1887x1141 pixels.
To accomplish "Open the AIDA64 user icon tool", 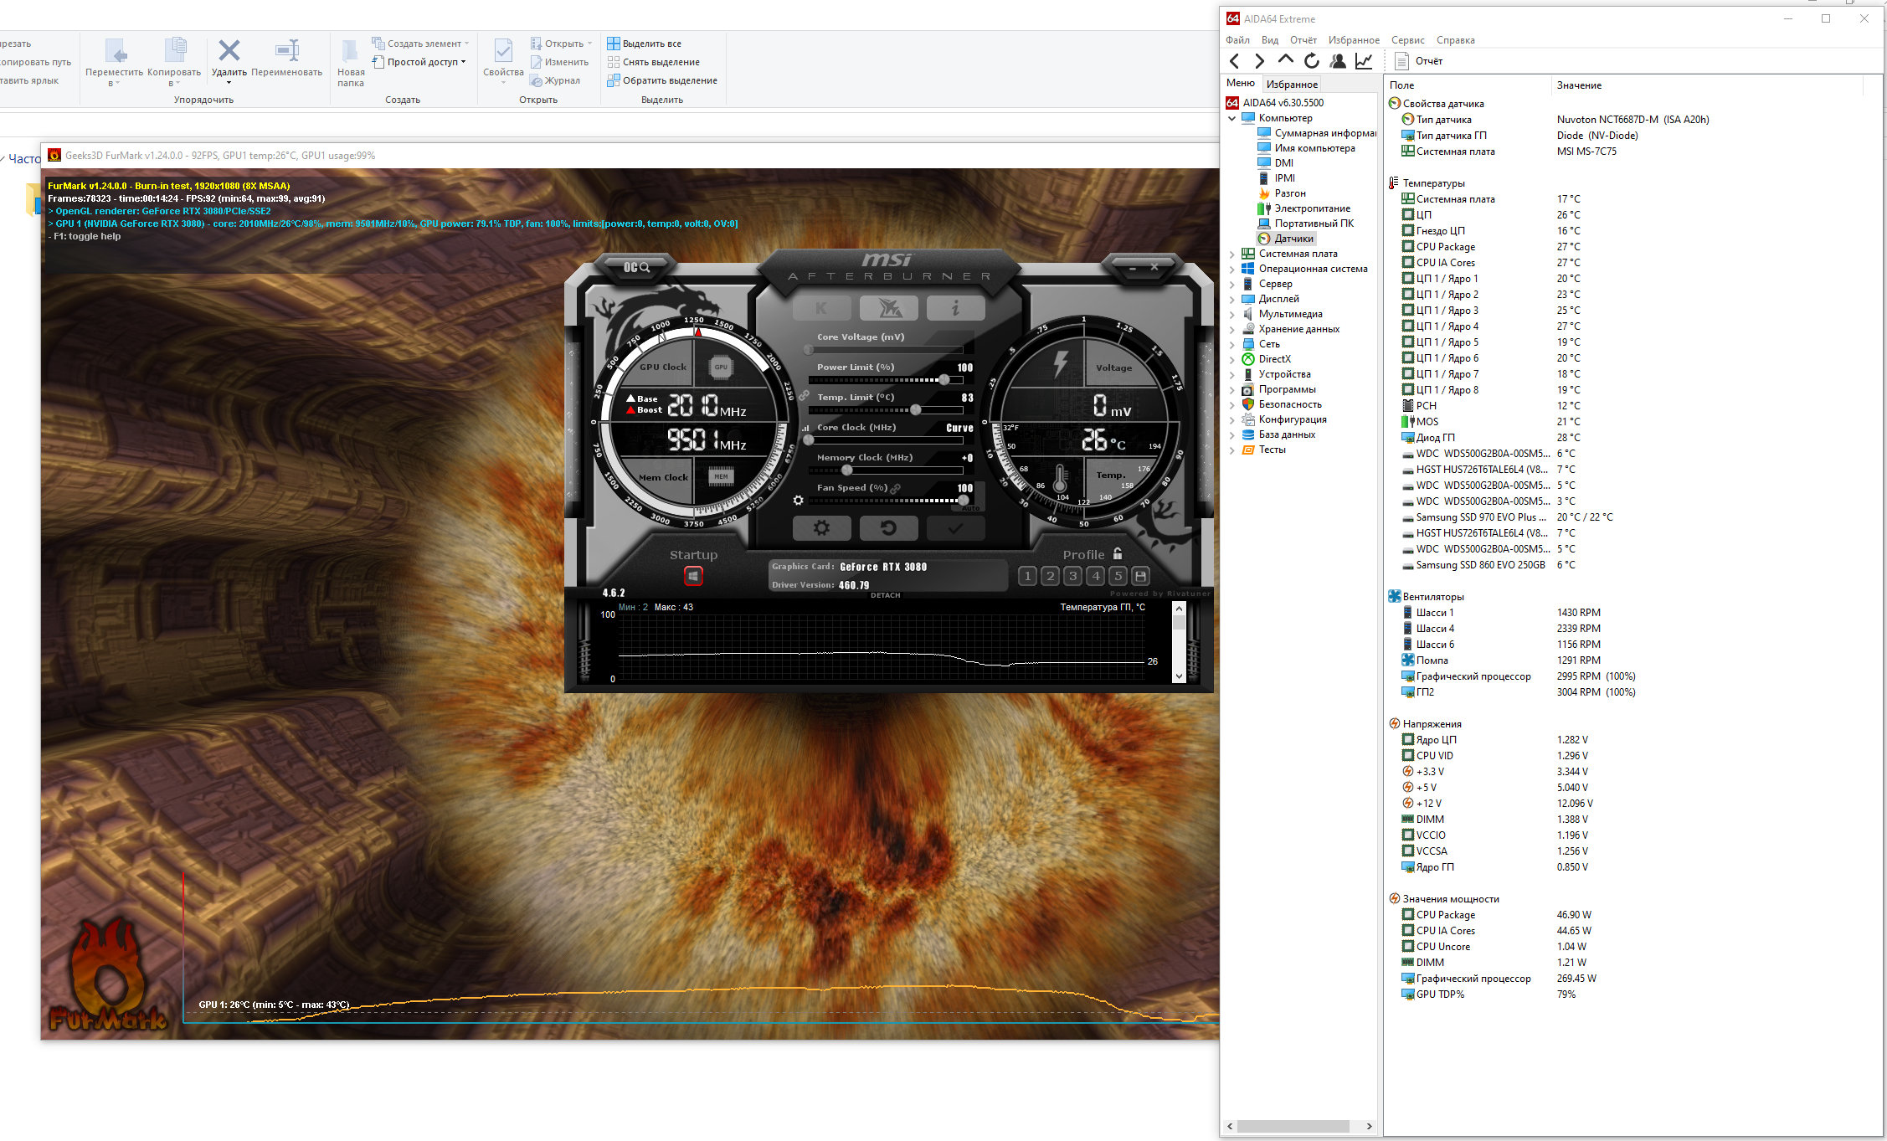I will 1338,60.
